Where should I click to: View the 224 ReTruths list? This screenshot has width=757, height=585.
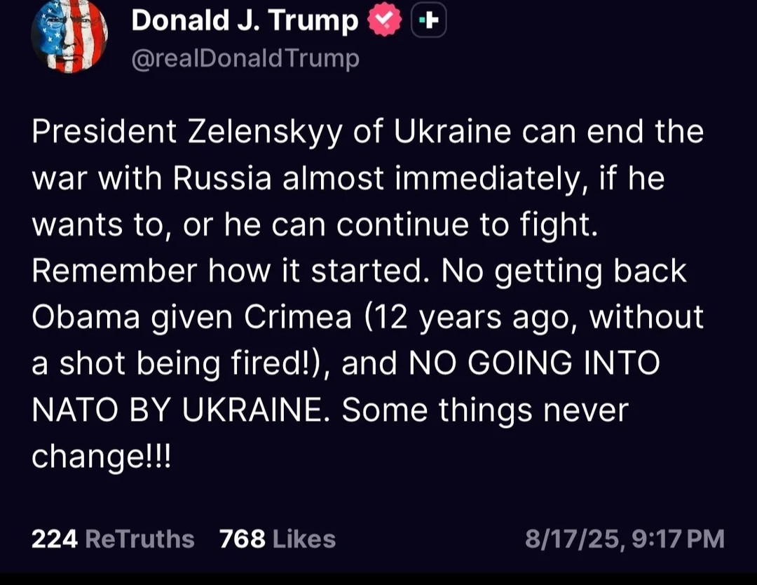113,539
